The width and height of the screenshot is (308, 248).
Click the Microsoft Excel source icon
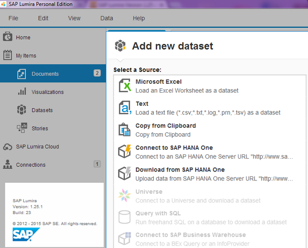[125, 86]
